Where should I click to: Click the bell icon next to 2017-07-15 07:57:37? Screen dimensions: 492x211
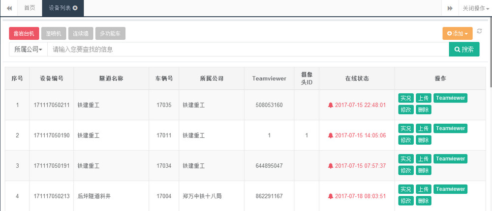330,166
